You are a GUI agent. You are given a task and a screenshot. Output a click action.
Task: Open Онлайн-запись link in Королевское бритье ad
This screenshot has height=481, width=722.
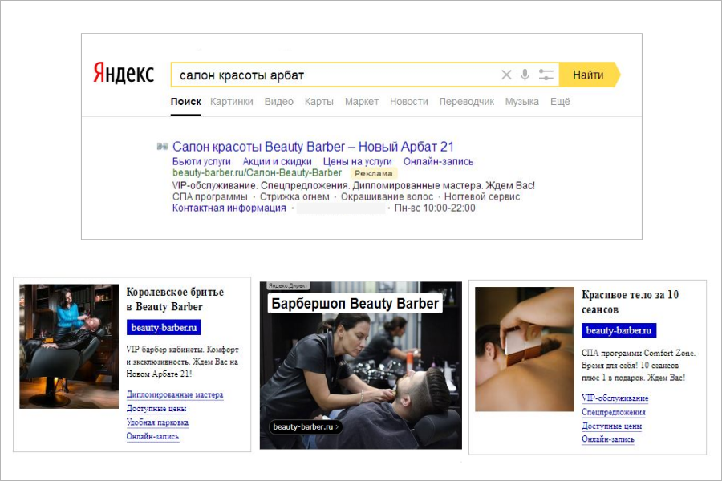pyautogui.click(x=152, y=436)
